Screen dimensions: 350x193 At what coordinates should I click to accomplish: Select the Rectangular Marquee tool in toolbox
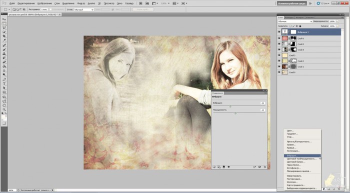pos(4,23)
